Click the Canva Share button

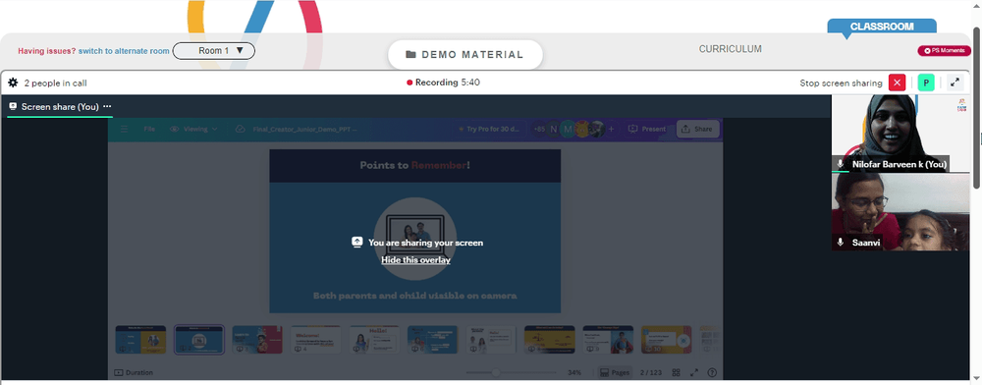697,129
